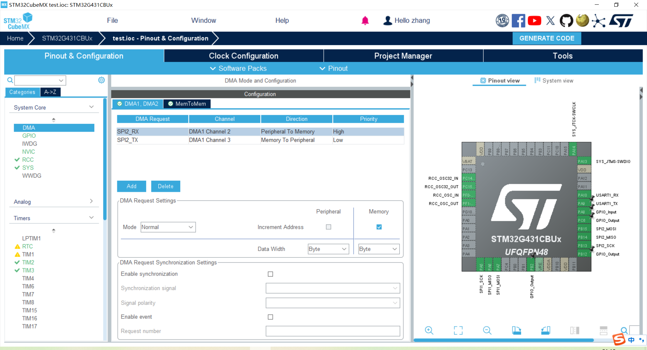Switch to Project Manager tab
Viewport: 647px width, 350px height.
point(403,56)
